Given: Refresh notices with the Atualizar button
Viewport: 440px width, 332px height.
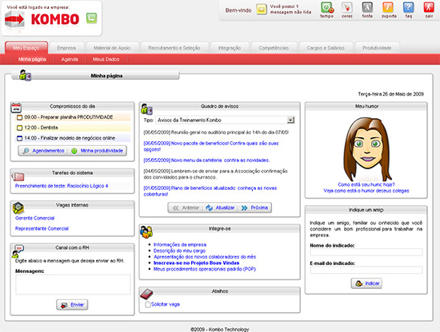Looking at the screenshot, I should pyautogui.click(x=220, y=207).
